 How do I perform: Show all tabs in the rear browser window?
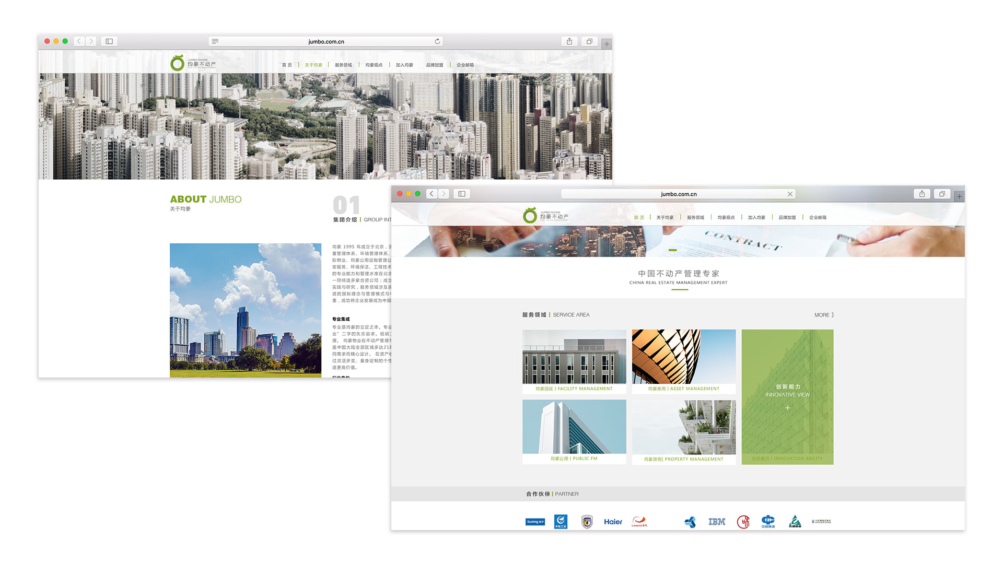point(589,41)
